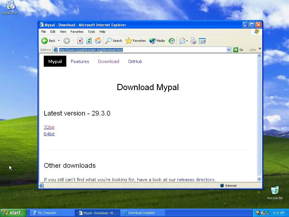This screenshot has height=217, width=289.
Task: Go to the Home page icon
Action: point(98,41)
